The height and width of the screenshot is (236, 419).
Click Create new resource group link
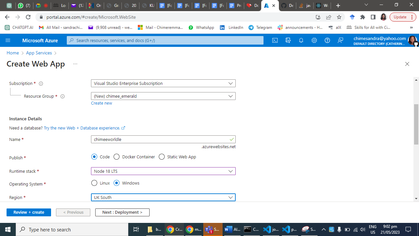(101, 103)
